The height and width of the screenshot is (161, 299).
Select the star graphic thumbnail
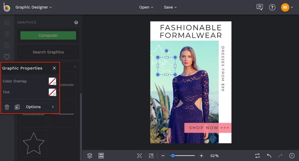point(34,143)
